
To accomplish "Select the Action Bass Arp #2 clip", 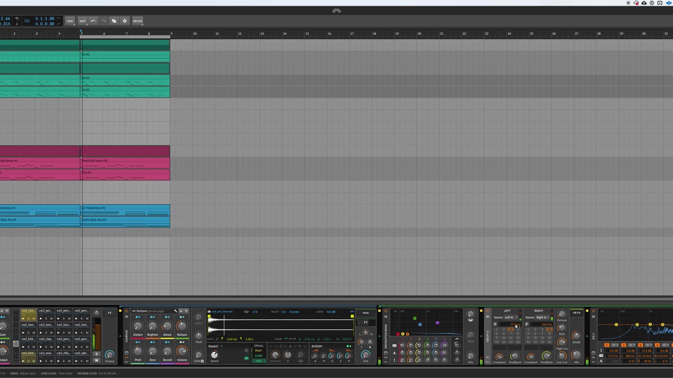I will 125,222.
